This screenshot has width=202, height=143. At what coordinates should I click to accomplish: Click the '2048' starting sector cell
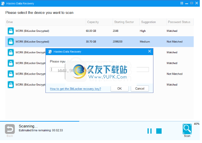pos(116,31)
